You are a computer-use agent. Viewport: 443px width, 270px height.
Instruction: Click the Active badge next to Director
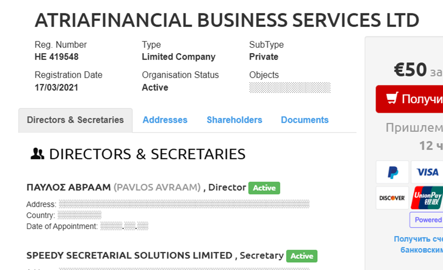(264, 188)
